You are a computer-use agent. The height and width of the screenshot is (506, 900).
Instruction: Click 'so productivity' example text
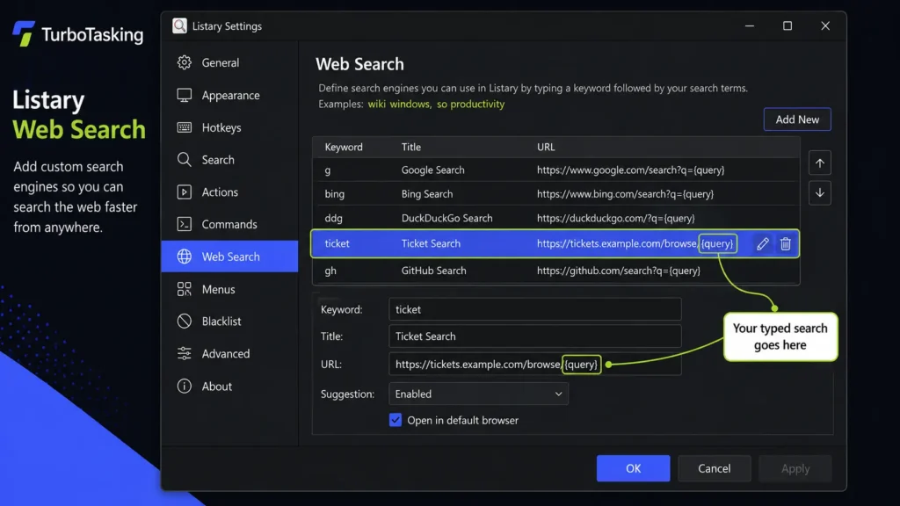point(471,104)
